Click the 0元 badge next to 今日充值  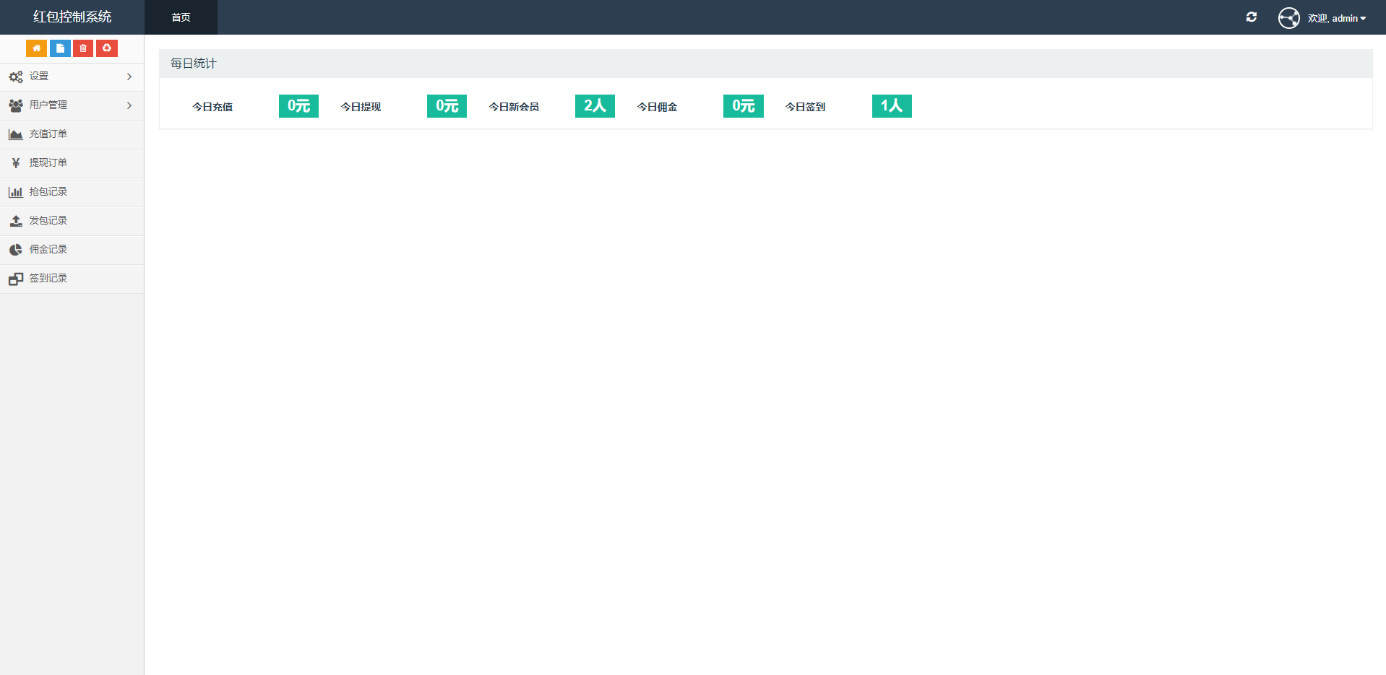(x=298, y=106)
